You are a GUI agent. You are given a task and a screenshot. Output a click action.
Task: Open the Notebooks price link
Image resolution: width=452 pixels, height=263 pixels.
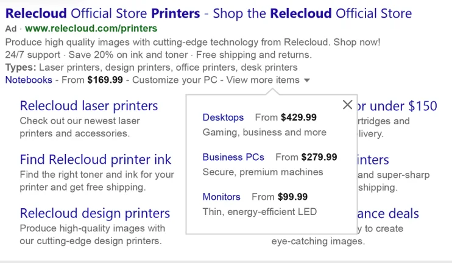pyautogui.click(x=29, y=80)
